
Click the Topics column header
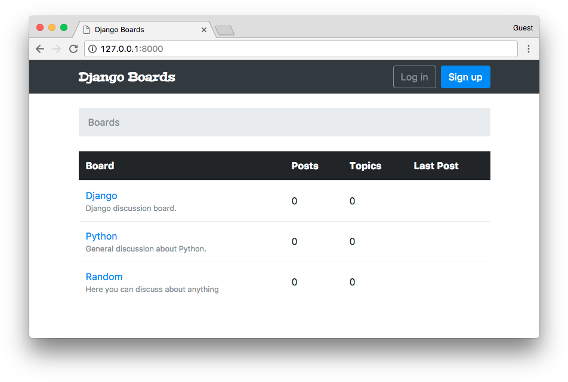(366, 166)
